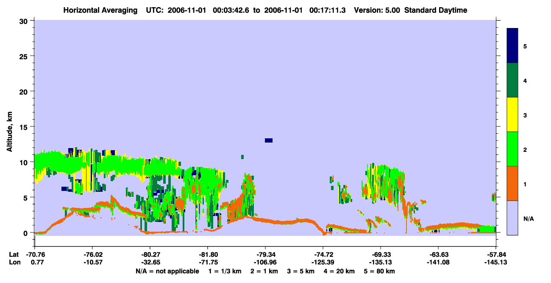Image resolution: width=551 pixels, height=283 pixels.
Task: Click legend text '2 = 1 km'
Action: 264,271
